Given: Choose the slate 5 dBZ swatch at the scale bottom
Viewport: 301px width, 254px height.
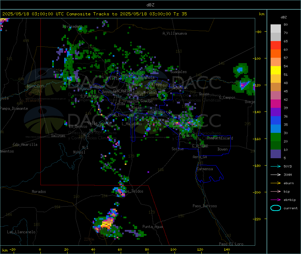Looking at the screenshot, I should click(x=276, y=154).
